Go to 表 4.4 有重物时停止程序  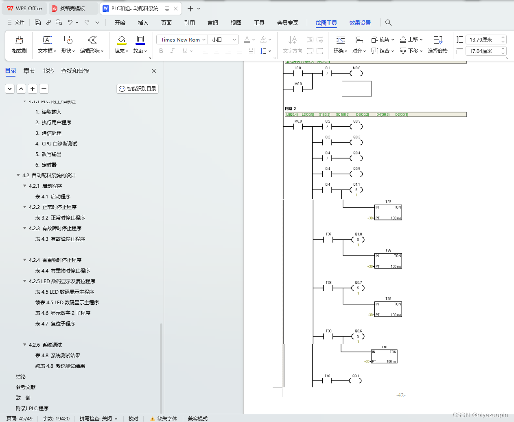63,270
